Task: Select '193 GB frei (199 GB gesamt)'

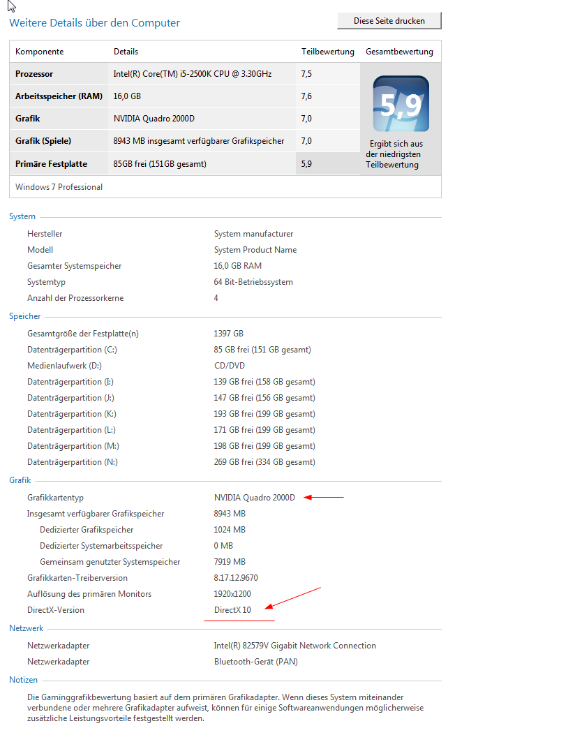Action: [x=264, y=414]
